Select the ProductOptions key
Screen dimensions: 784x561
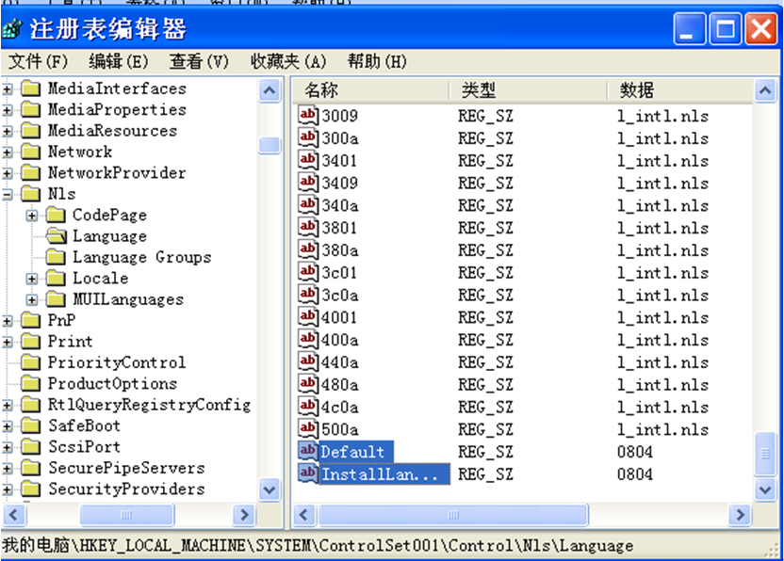(112, 384)
